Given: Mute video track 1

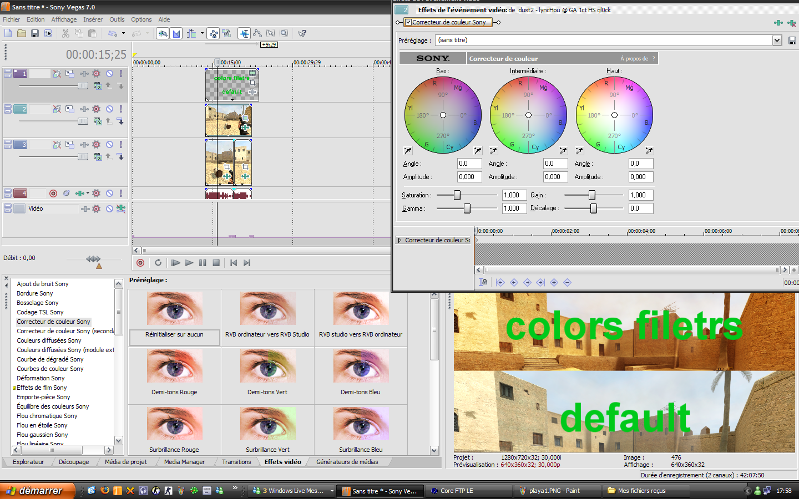Looking at the screenshot, I should coord(109,73).
